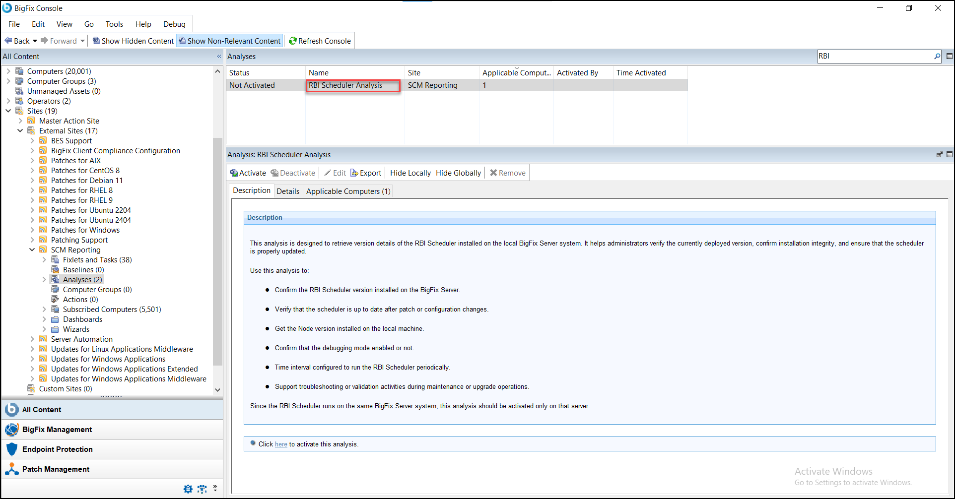Screen dimensions: 955x499
Task: Select the All Content domain
Action: [112, 410]
